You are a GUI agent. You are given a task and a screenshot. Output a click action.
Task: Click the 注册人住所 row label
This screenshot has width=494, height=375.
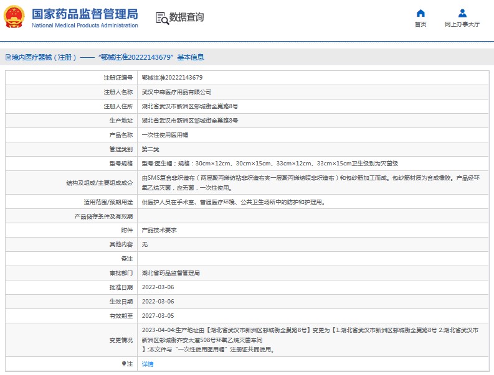(x=118, y=106)
